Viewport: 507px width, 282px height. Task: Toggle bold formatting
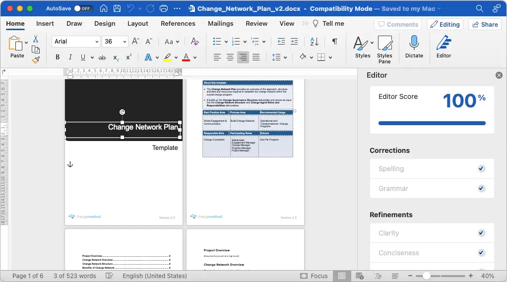pyautogui.click(x=58, y=57)
